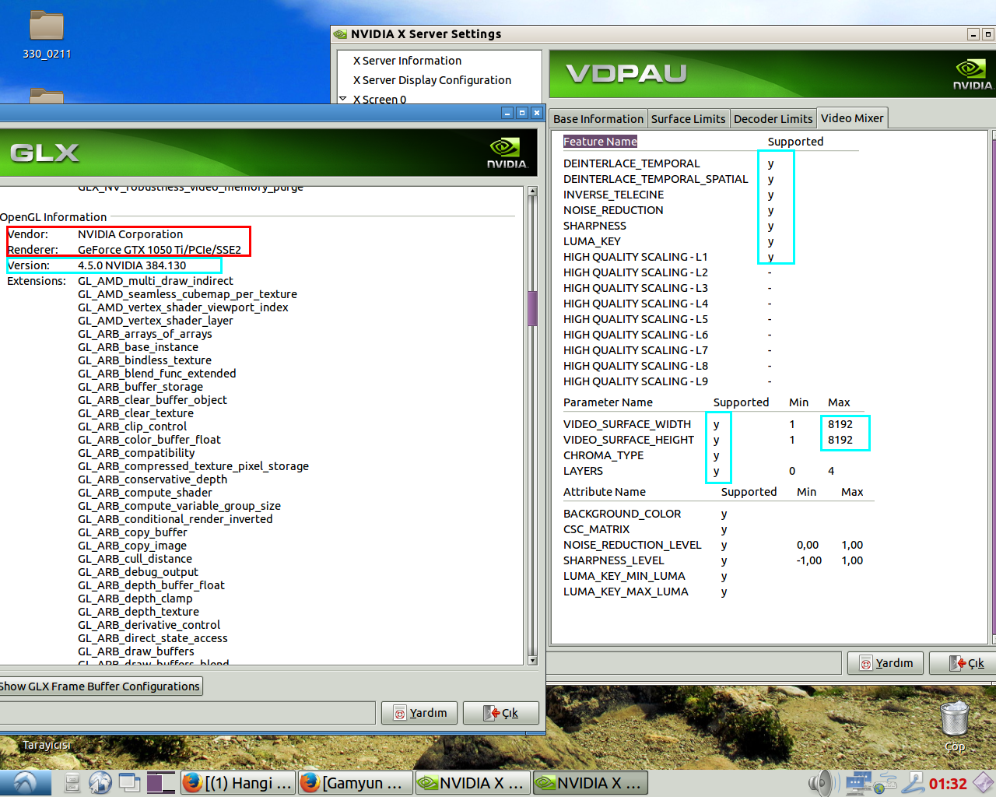Click Show GLX Frame Buffer Configurations button
The height and width of the screenshot is (797, 996).
[99, 686]
